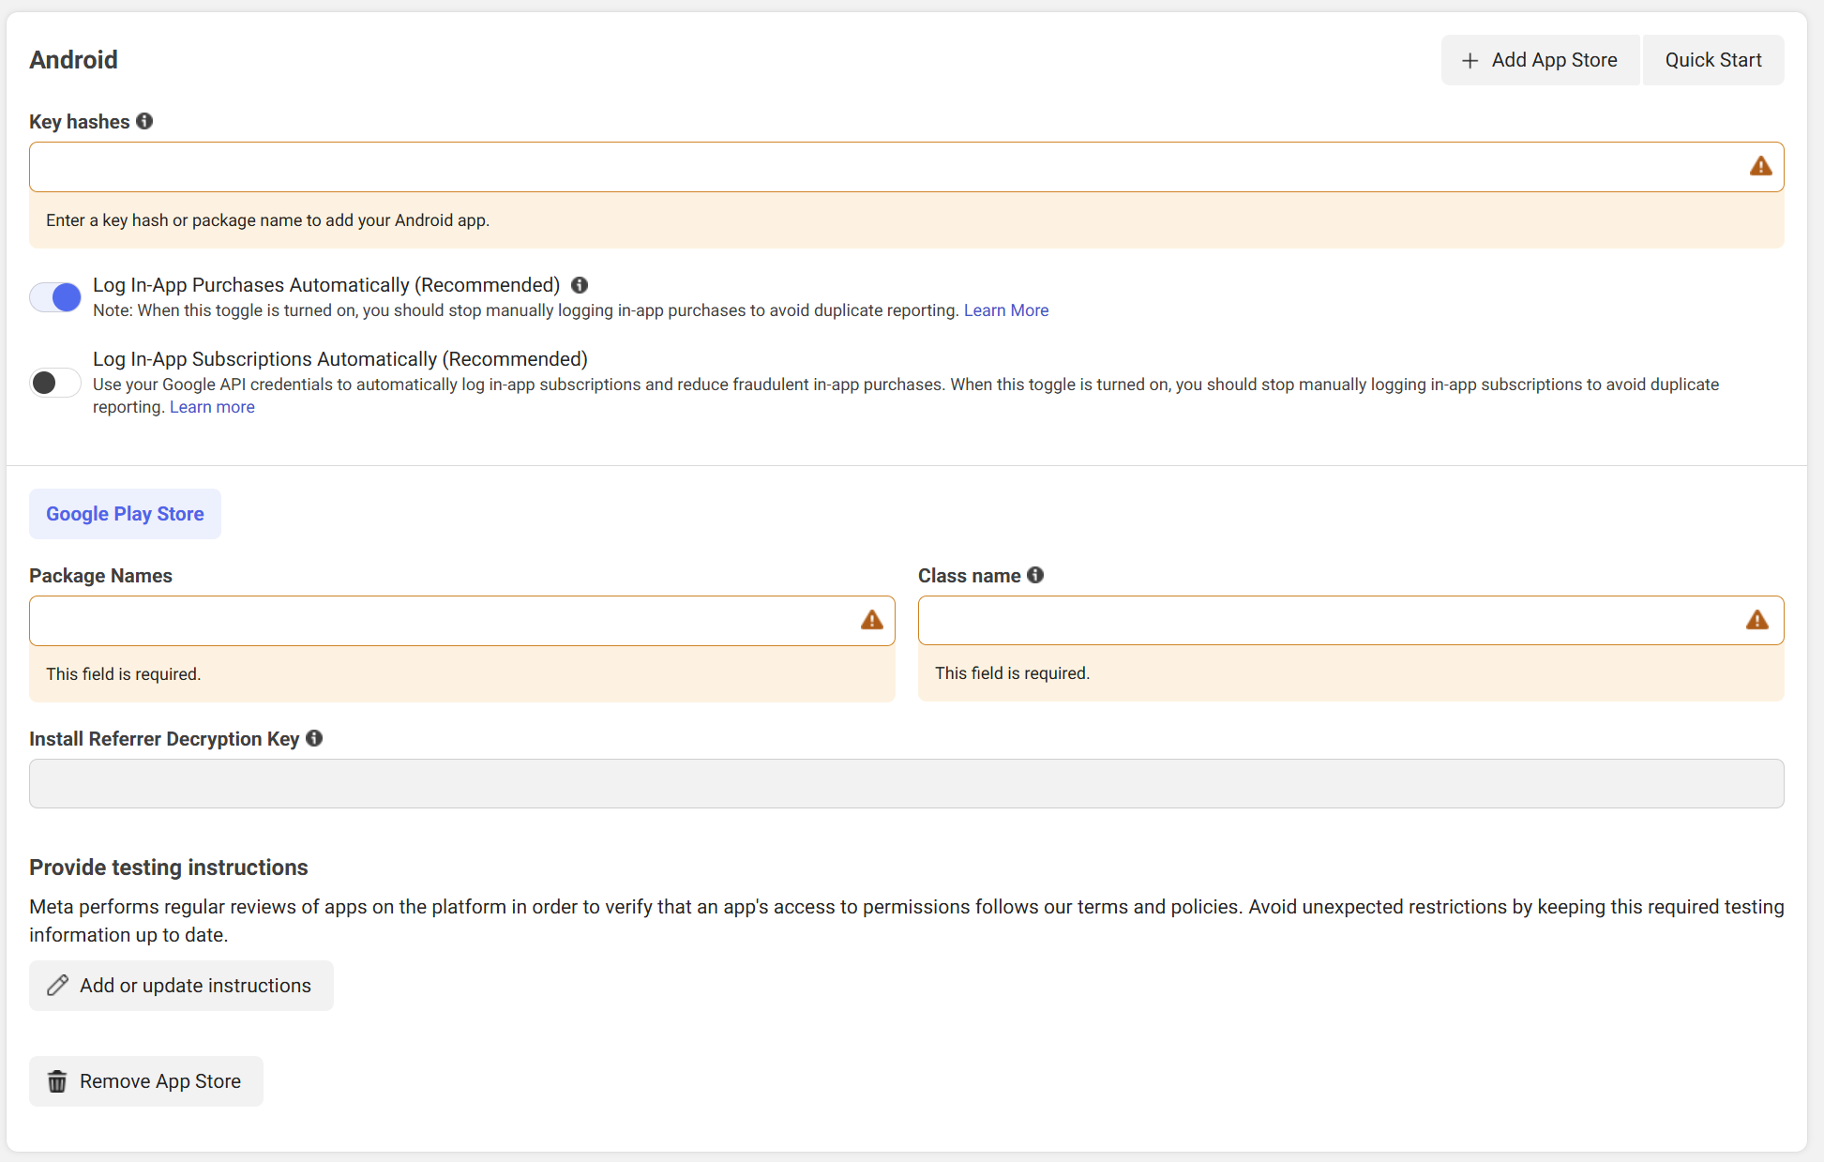Enable Log In-App Subscriptions Automatically
This screenshot has height=1162, width=1824.
point(54,383)
